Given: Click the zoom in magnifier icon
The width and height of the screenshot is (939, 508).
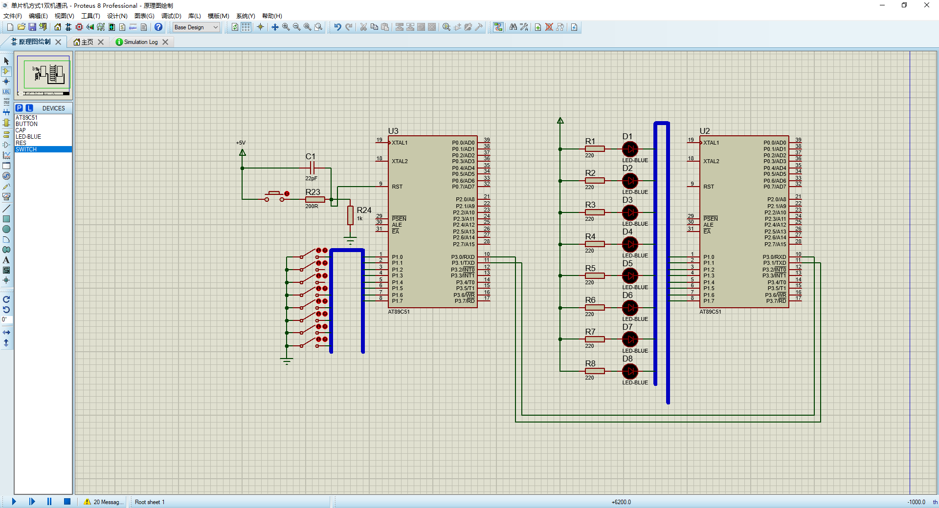Looking at the screenshot, I should pyautogui.click(x=286, y=27).
